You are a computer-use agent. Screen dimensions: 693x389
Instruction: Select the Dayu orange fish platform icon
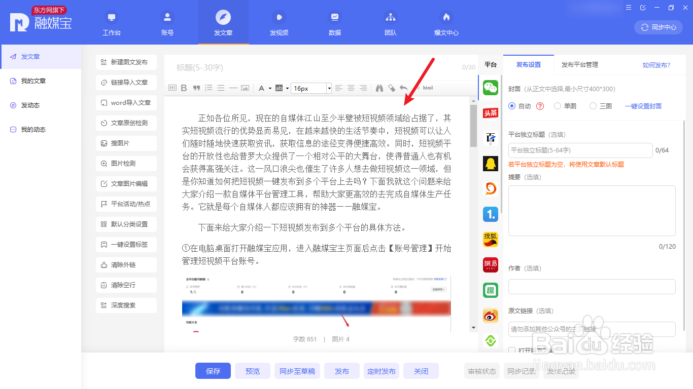(x=491, y=189)
